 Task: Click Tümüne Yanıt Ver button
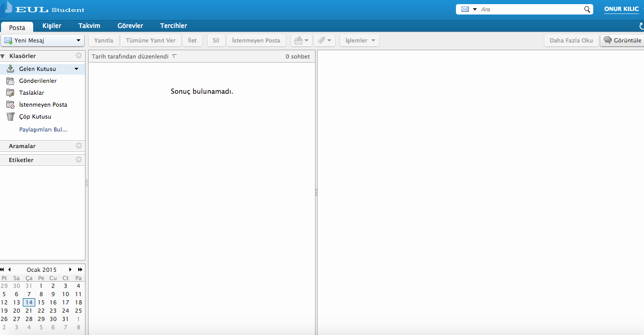pyautogui.click(x=151, y=40)
